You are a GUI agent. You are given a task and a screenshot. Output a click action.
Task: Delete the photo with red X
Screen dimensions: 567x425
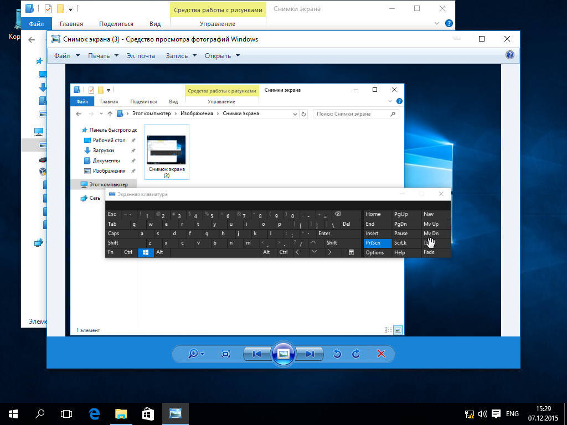click(381, 354)
